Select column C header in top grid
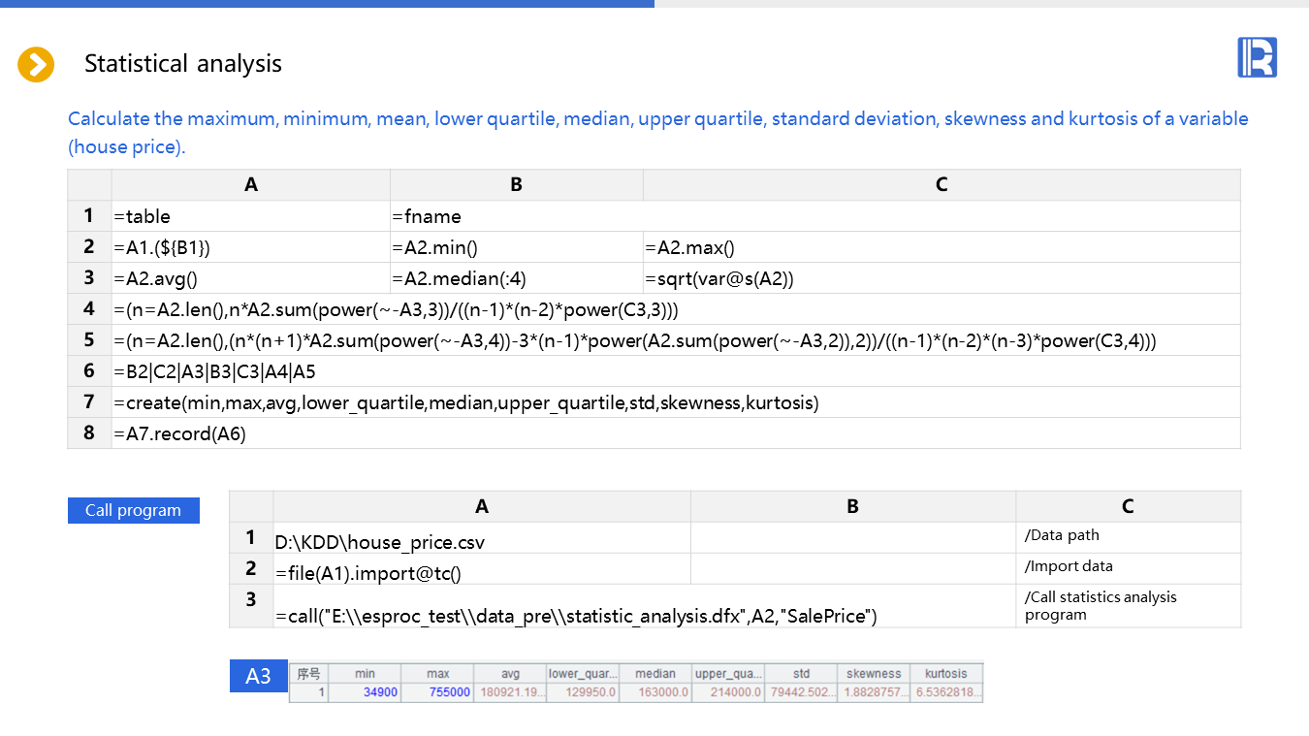The height and width of the screenshot is (736, 1309). 941,185
